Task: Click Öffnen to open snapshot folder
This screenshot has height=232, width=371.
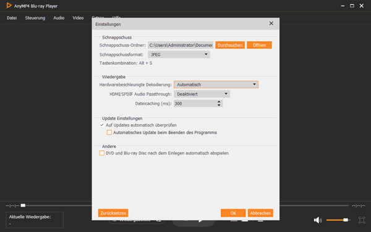Action: coord(259,45)
